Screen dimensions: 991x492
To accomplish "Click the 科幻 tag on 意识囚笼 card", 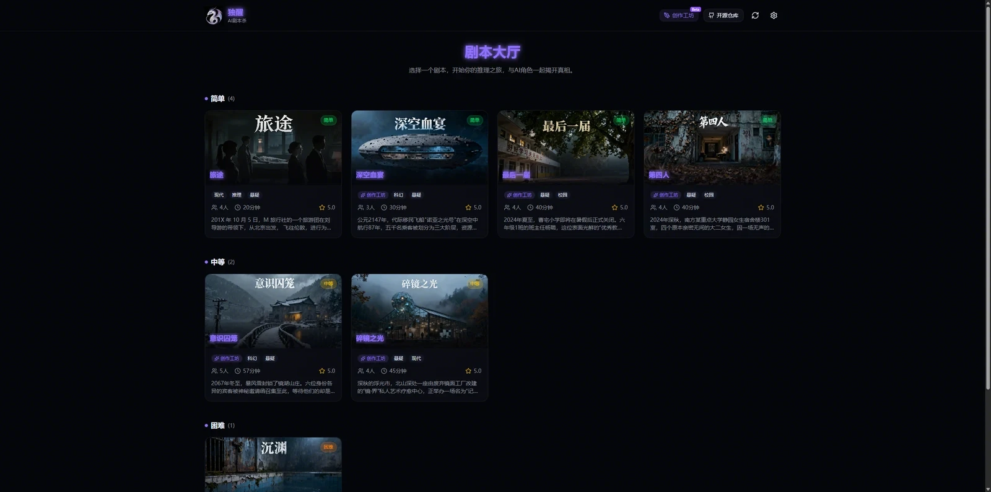I will [x=252, y=359].
